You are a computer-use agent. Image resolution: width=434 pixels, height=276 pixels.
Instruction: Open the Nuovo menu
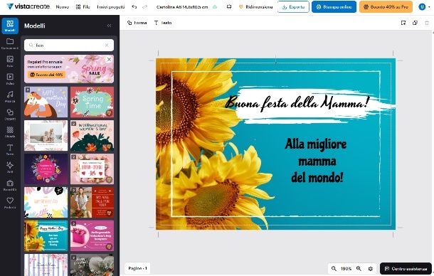tap(63, 7)
